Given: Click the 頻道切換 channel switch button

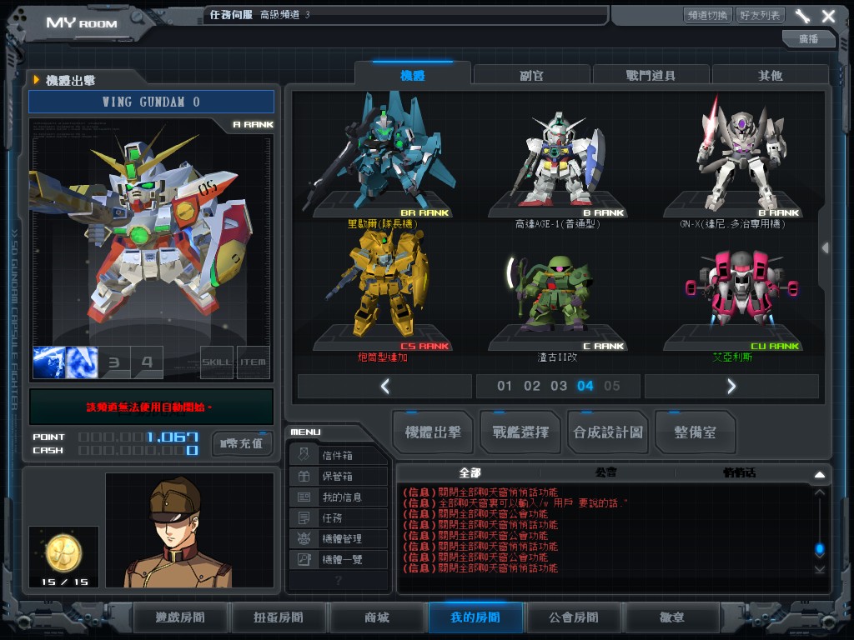Looking at the screenshot, I should click(707, 15).
